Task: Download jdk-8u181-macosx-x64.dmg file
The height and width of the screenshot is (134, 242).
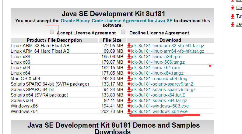Action: coord(159,79)
